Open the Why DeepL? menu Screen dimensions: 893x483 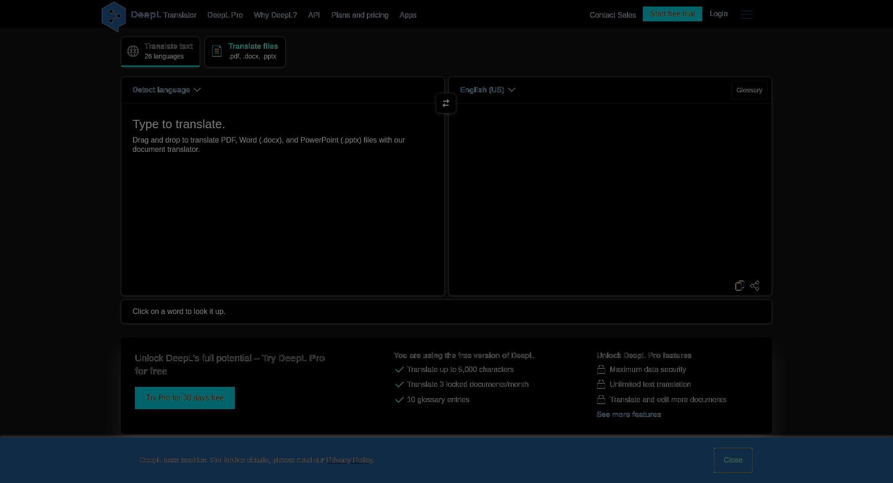tap(275, 15)
